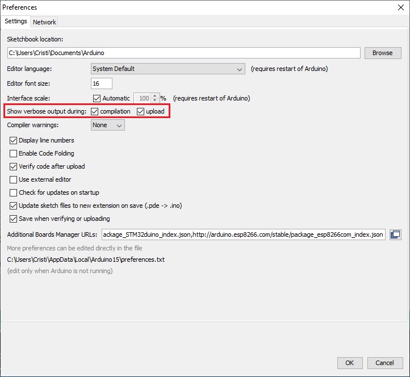This screenshot has height=377, width=410.
Task: Focus the Editor font size field
Action: [x=102, y=83]
